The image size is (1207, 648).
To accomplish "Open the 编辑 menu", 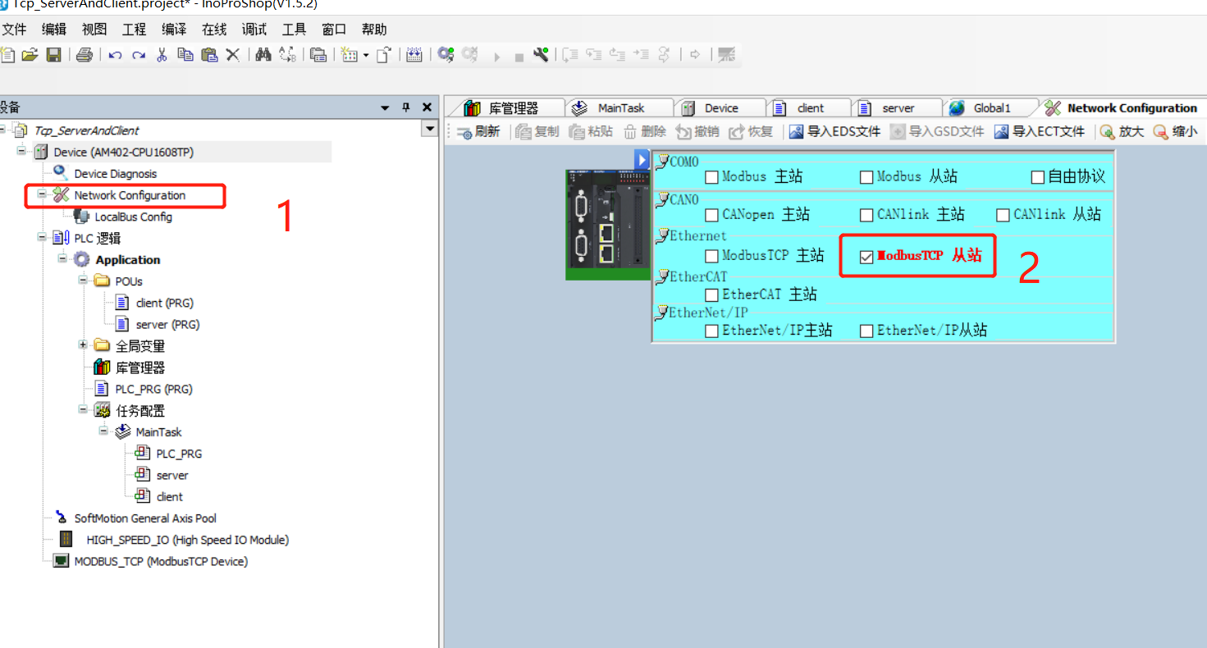I will click(x=54, y=30).
